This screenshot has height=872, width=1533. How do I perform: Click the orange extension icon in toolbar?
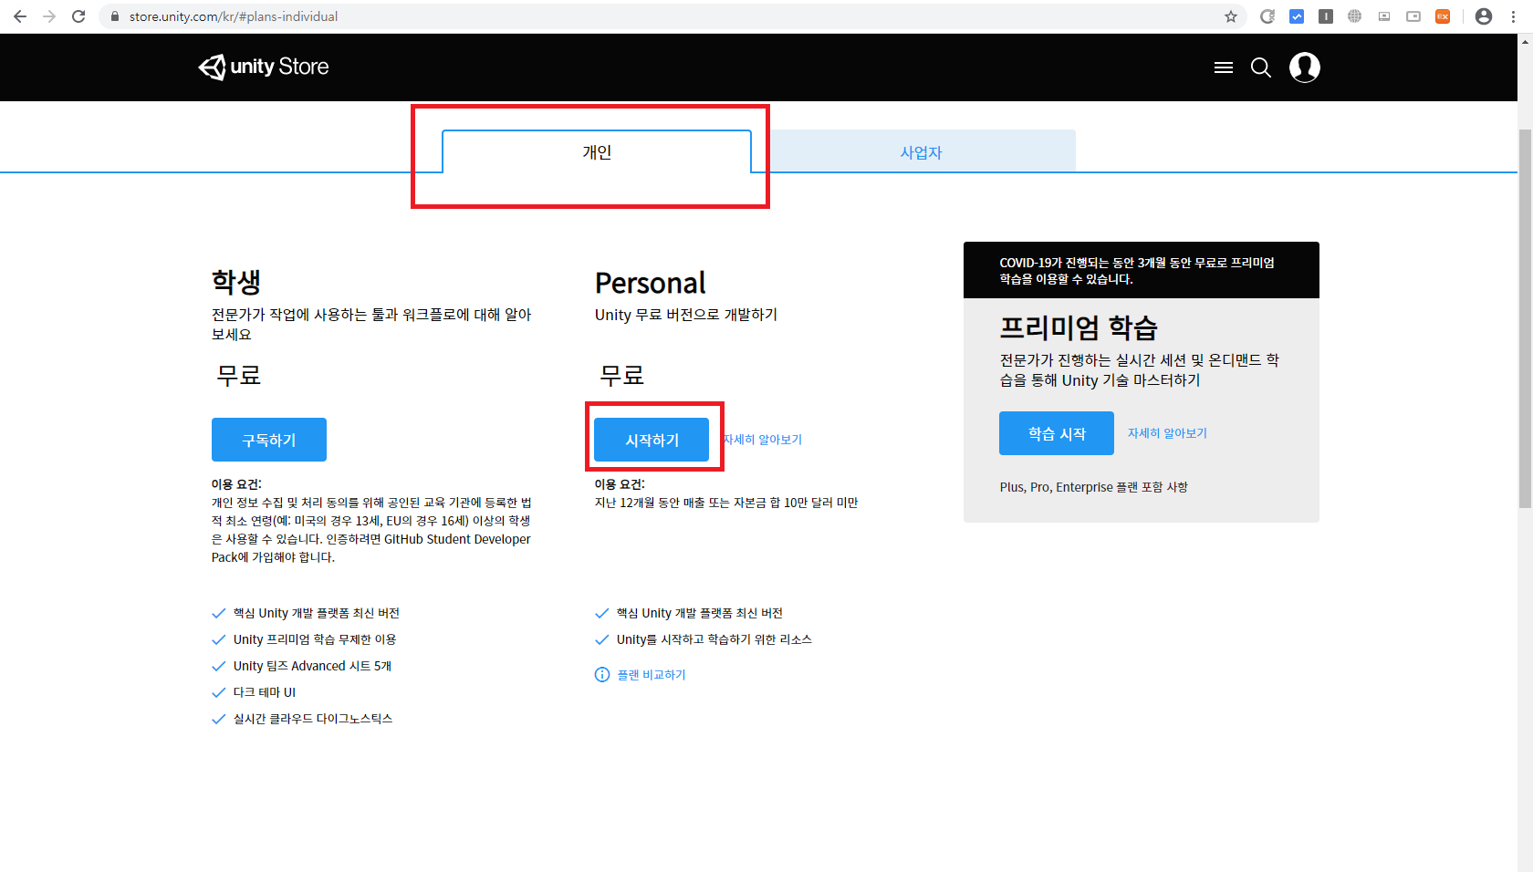click(1443, 16)
